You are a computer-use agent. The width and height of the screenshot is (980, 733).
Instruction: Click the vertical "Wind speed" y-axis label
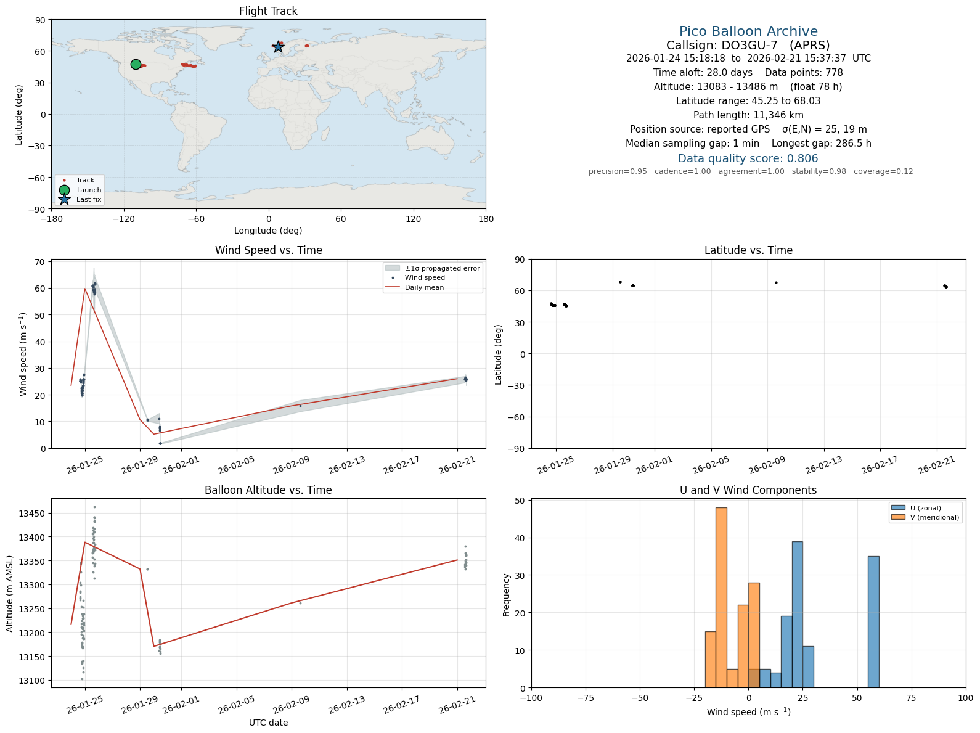pos(23,354)
